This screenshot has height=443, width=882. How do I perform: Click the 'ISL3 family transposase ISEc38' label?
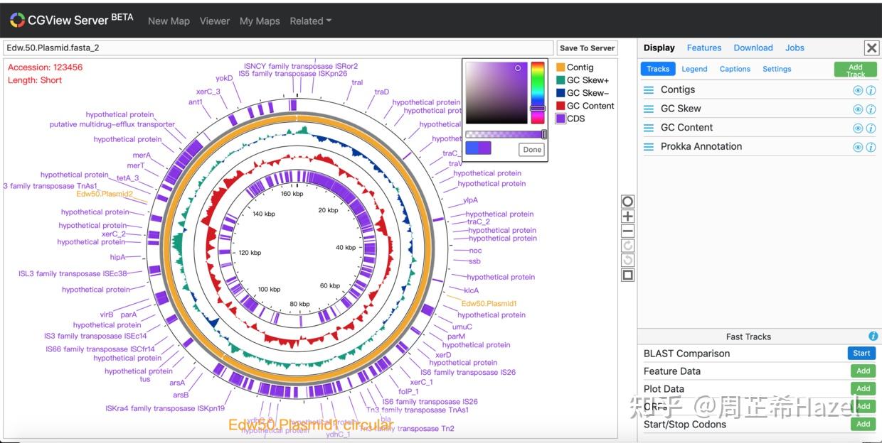coord(73,273)
